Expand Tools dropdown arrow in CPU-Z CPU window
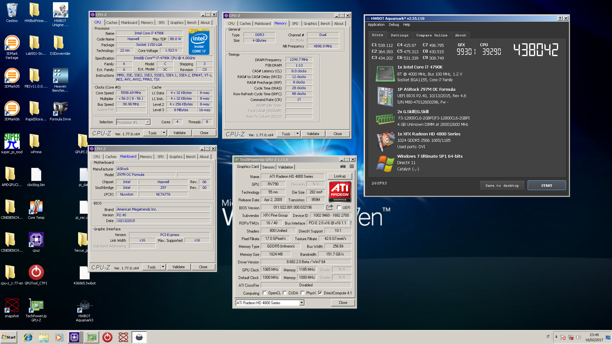The width and height of the screenshot is (612, 344). coord(164,133)
